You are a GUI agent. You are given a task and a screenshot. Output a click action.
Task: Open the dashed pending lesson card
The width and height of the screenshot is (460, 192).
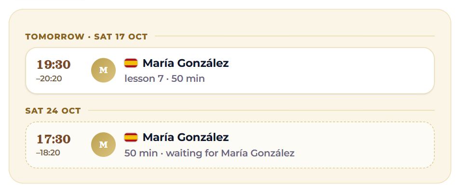(x=230, y=145)
